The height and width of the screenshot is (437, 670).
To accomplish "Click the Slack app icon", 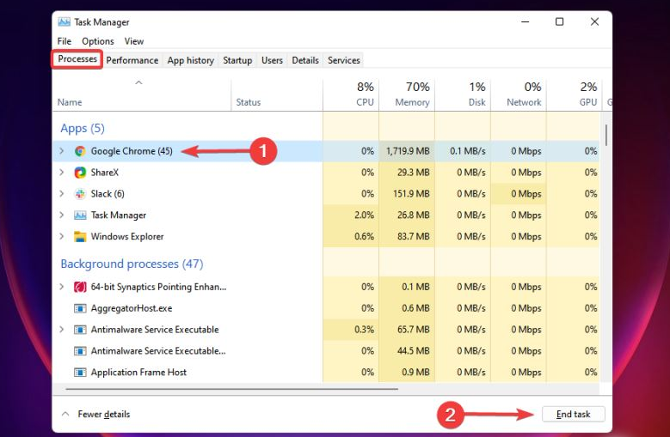I will pos(80,193).
